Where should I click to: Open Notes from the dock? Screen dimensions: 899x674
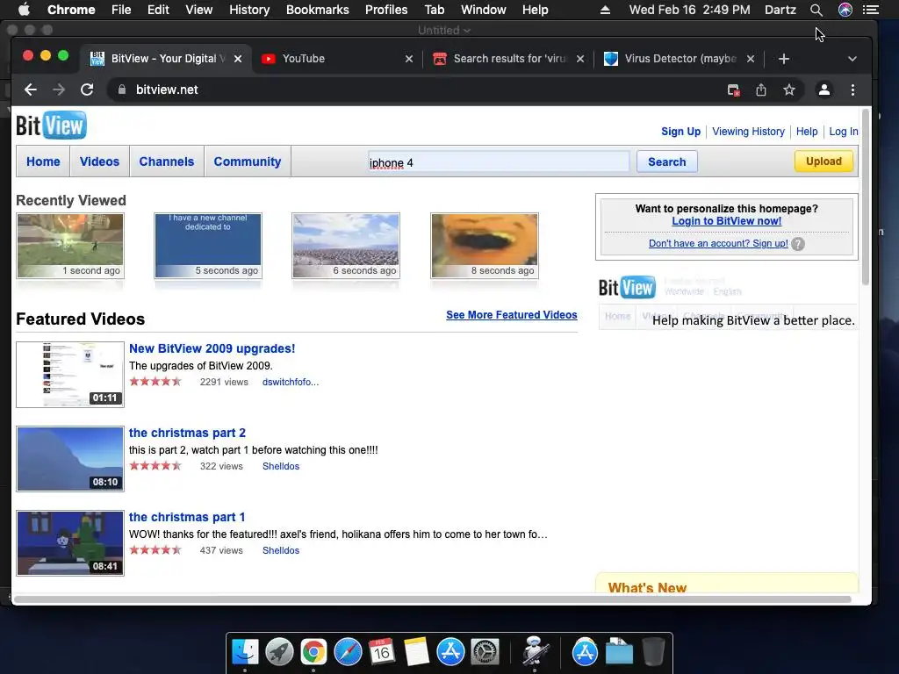(416, 652)
